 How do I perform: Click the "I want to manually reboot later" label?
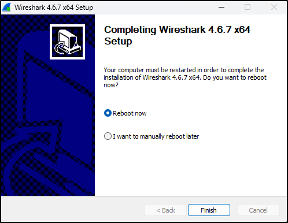click(156, 136)
